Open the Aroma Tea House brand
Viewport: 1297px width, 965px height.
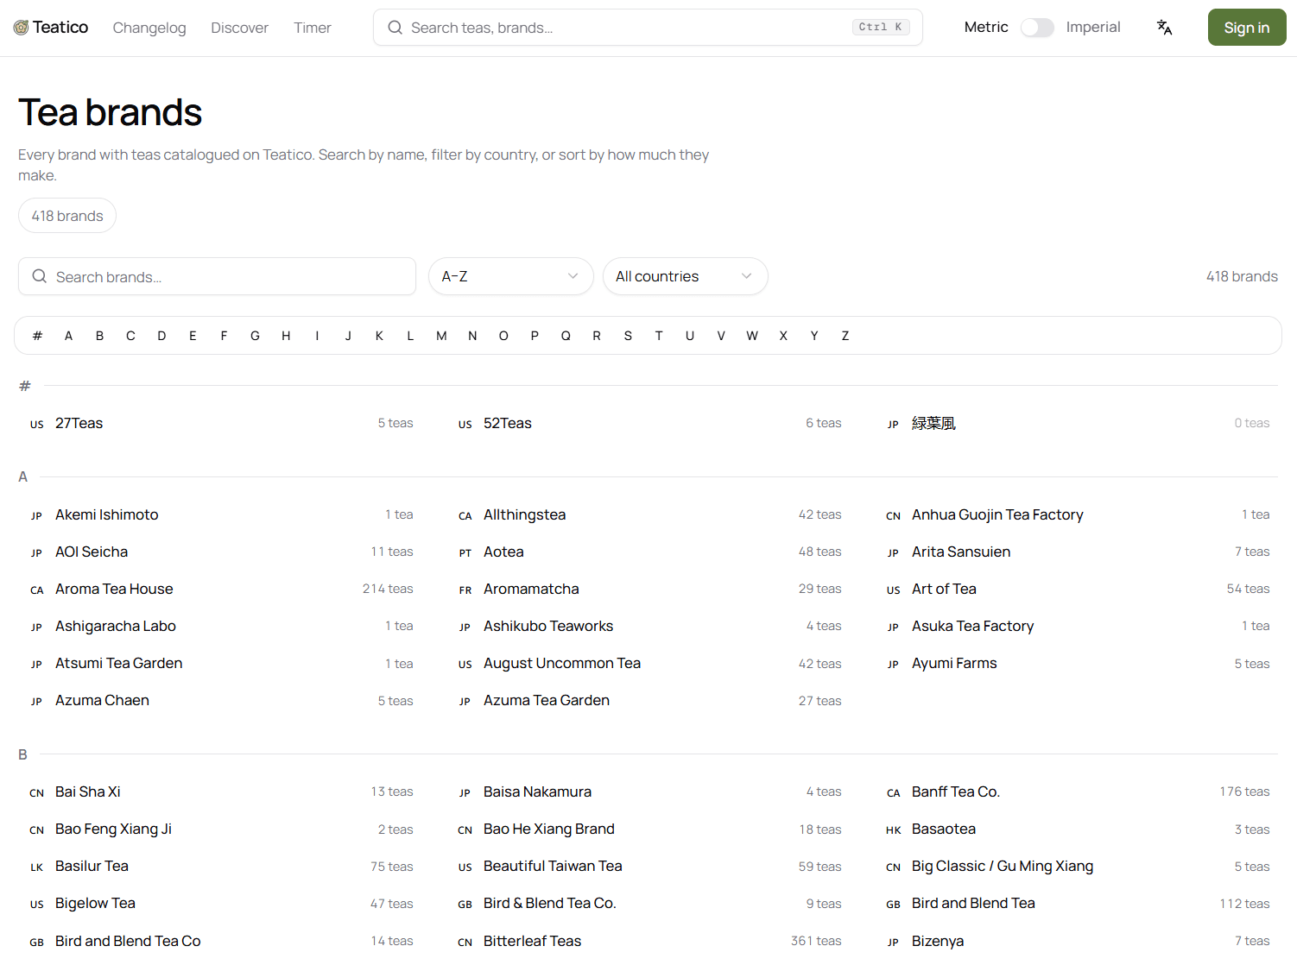pos(221,590)
